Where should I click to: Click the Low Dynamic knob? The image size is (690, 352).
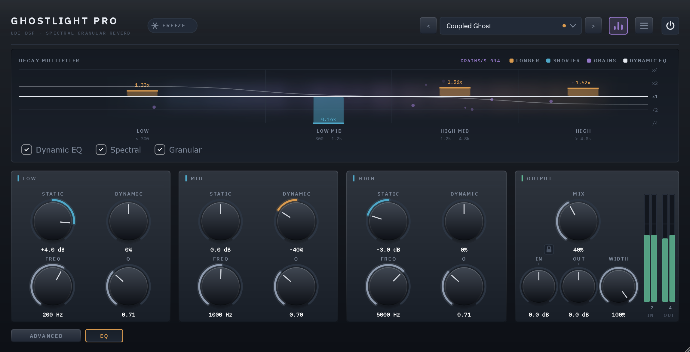coord(128,221)
